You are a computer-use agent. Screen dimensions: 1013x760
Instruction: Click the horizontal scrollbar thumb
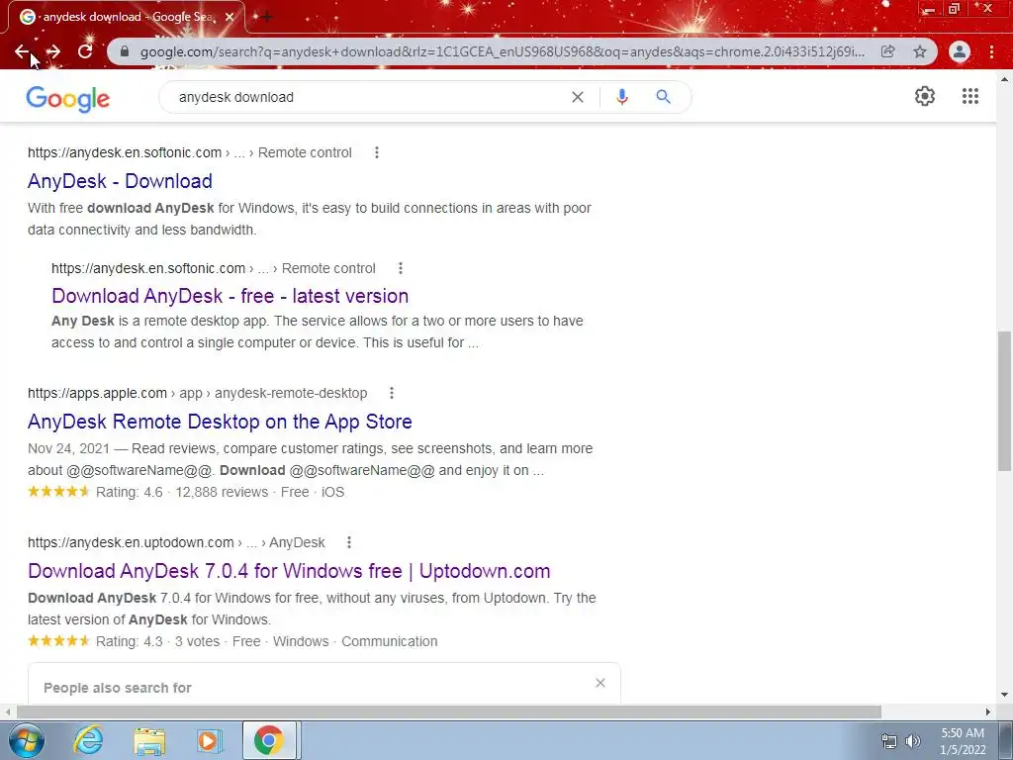449,712
